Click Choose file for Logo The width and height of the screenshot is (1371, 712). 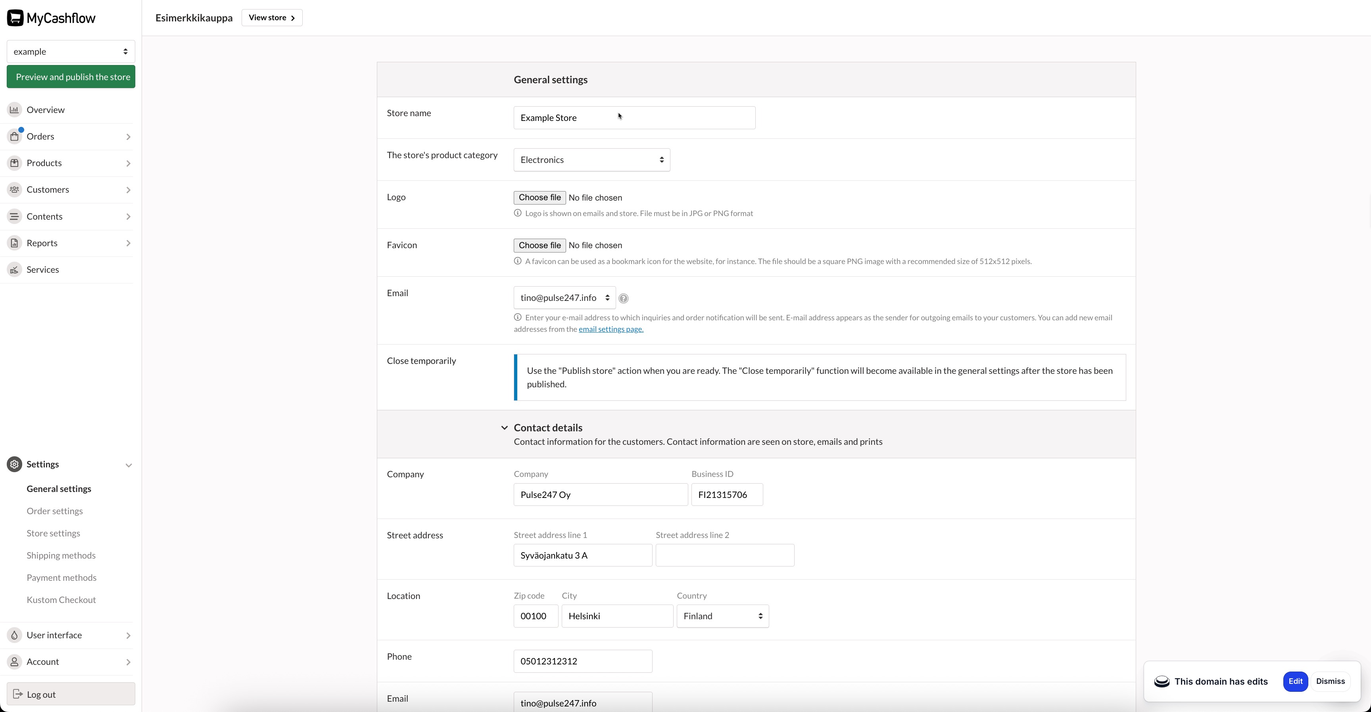coord(539,197)
